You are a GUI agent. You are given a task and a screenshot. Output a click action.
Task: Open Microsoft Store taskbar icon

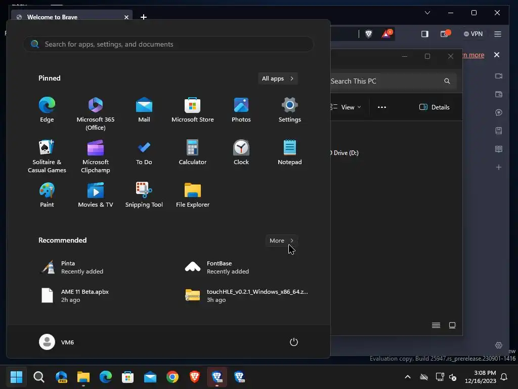[127, 377]
